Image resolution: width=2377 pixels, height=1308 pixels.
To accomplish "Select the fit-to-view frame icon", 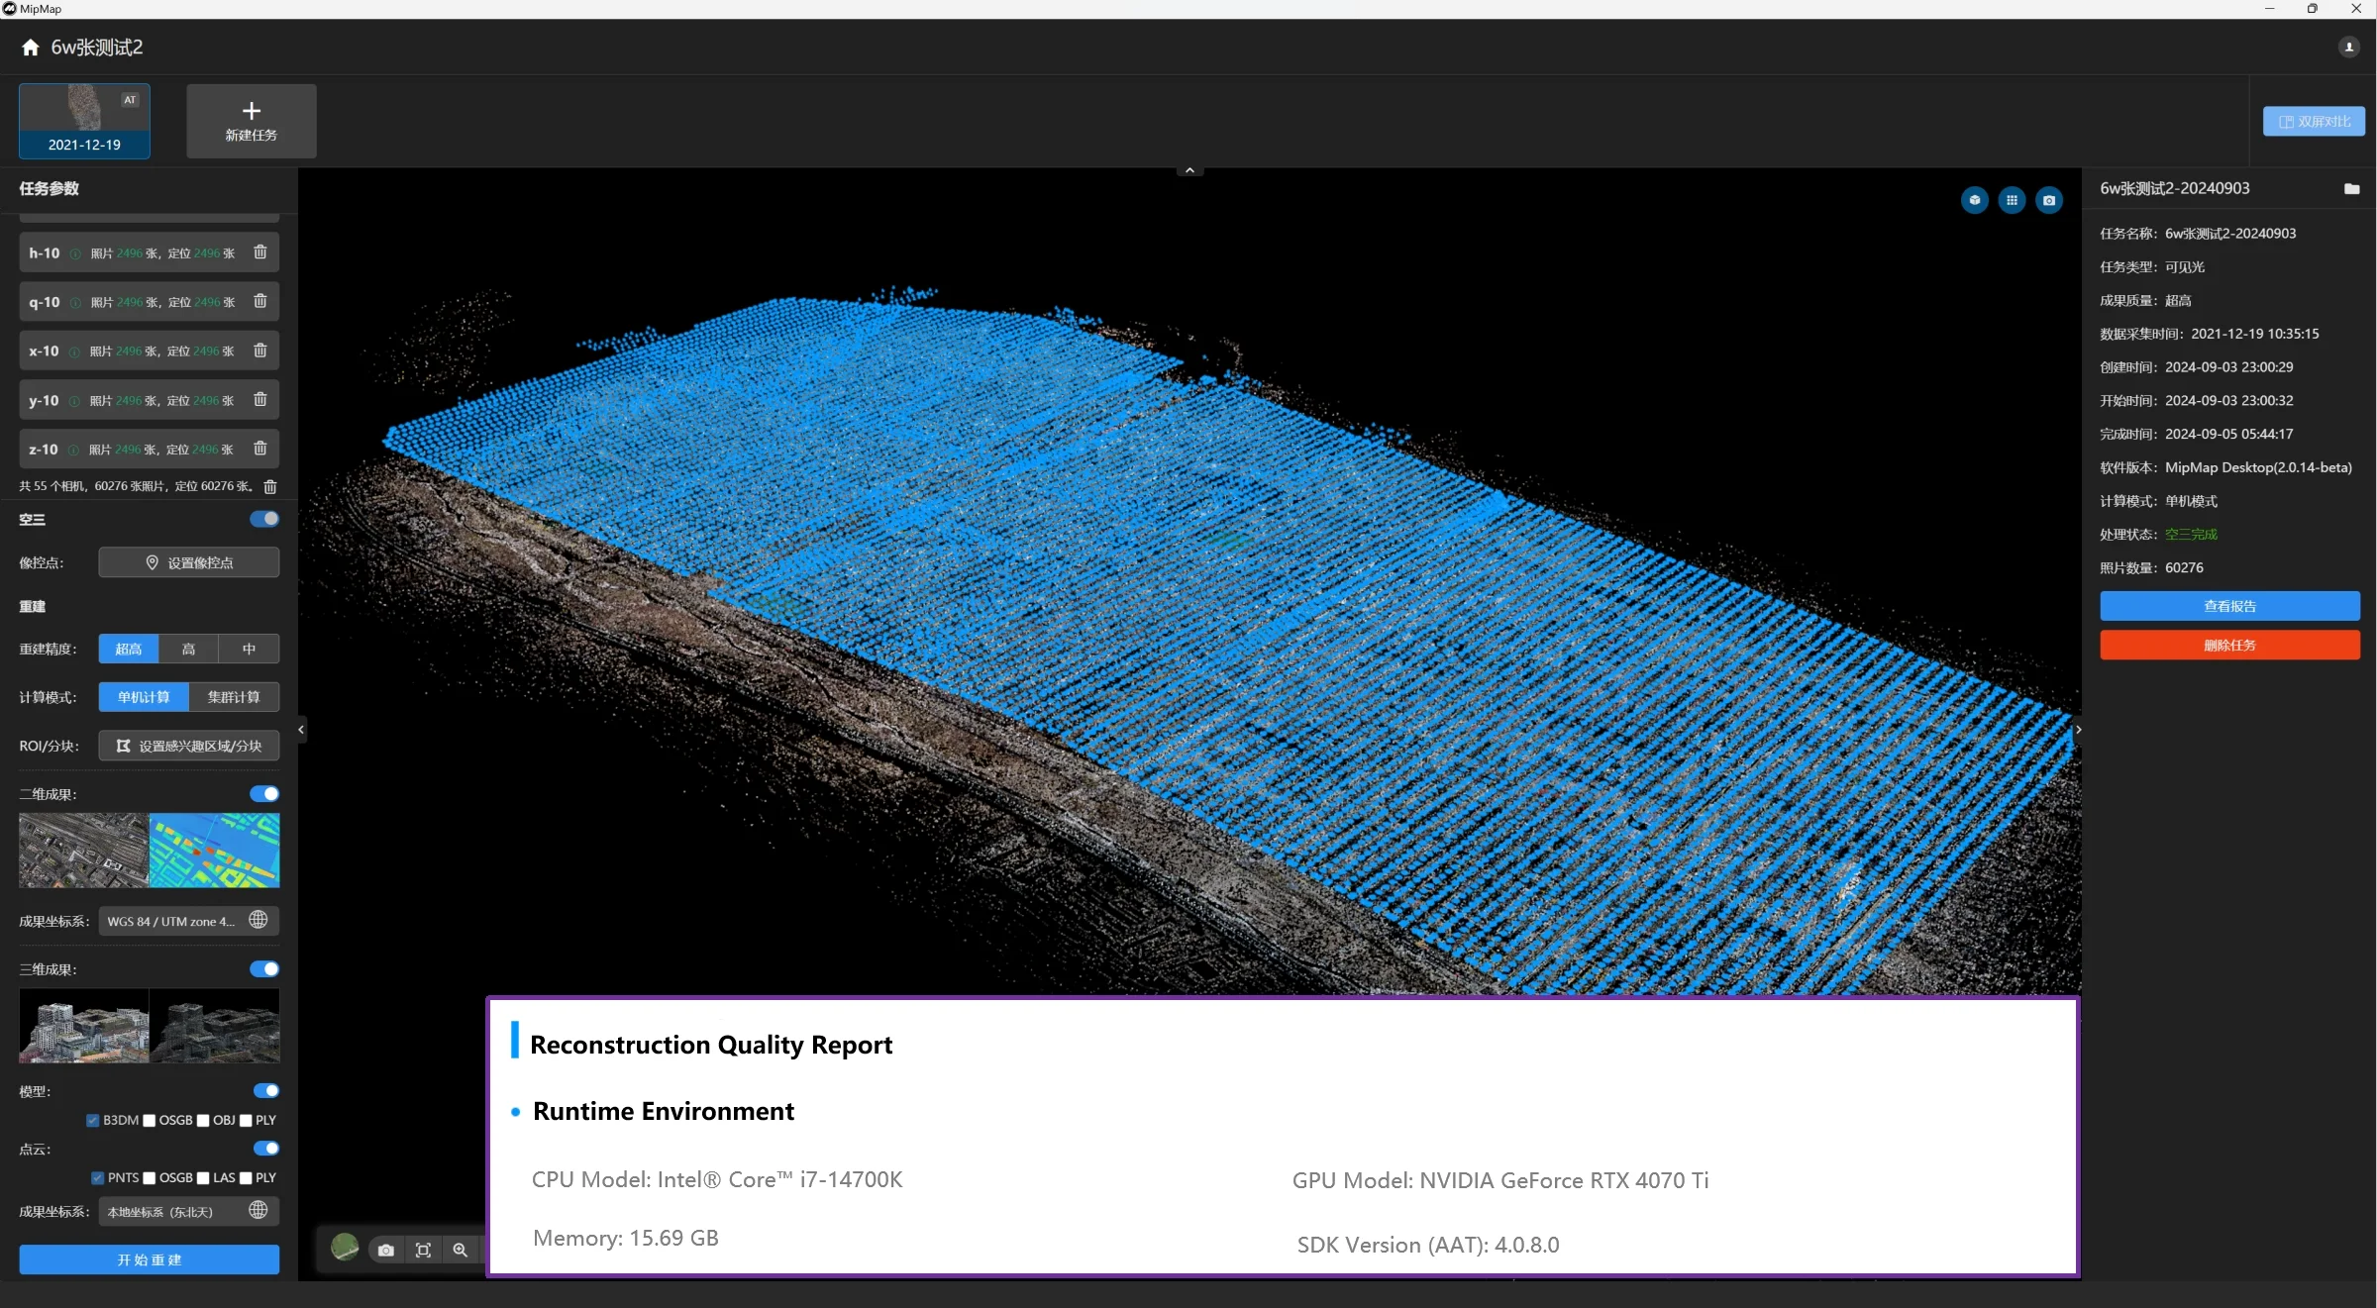I will pyautogui.click(x=423, y=1250).
